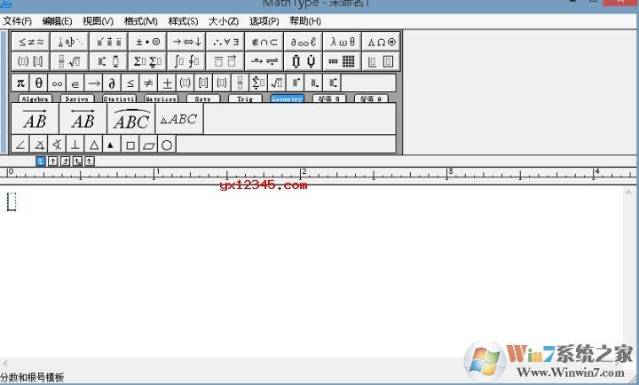Open the summation templates palette
Viewport: 639px width, 385px height.
click(147, 61)
